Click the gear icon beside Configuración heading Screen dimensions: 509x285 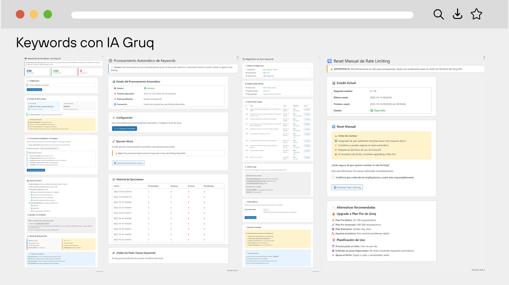point(114,118)
